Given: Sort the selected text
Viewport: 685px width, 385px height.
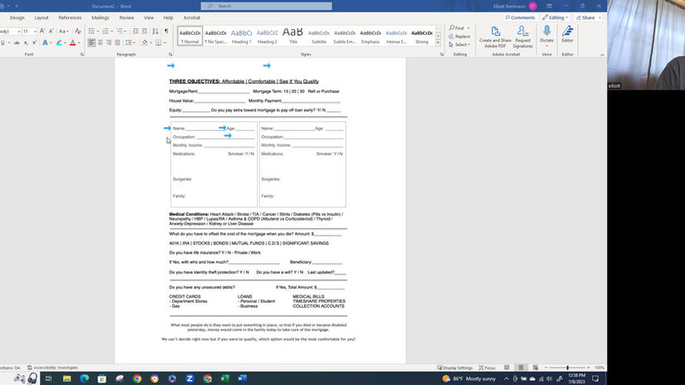Looking at the screenshot, I should click(155, 31).
